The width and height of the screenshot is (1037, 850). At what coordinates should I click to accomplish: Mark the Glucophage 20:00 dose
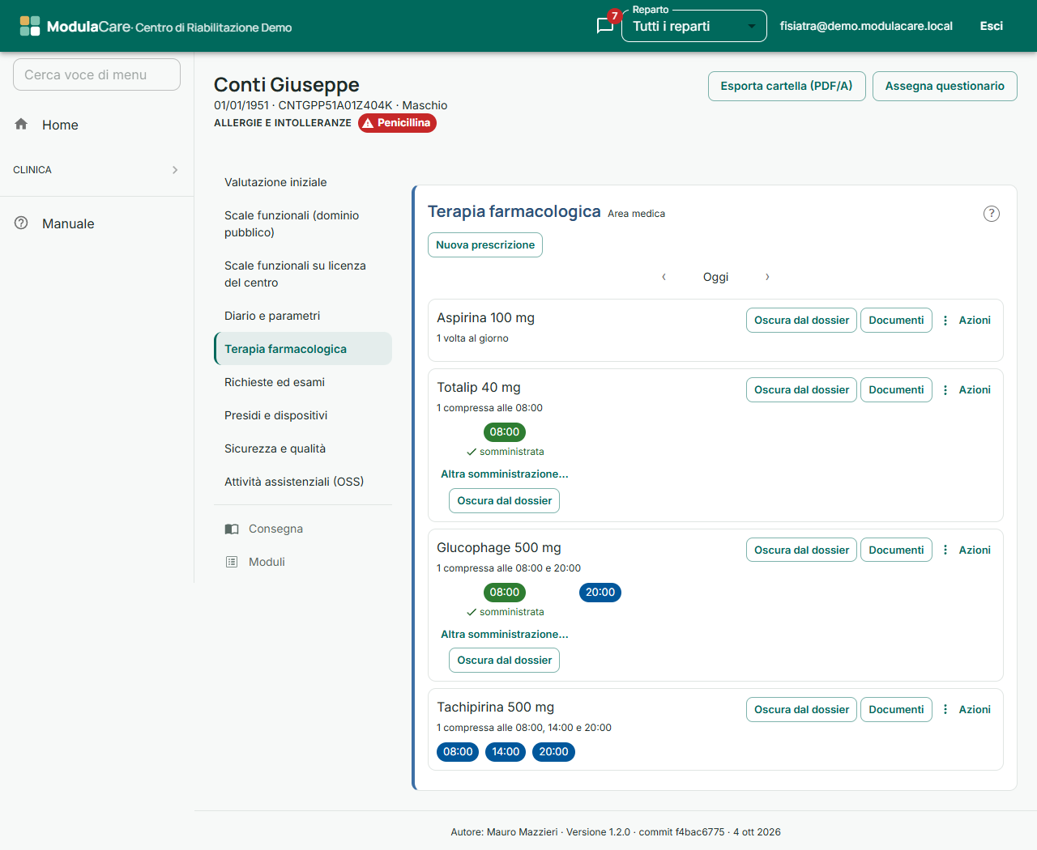(600, 593)
